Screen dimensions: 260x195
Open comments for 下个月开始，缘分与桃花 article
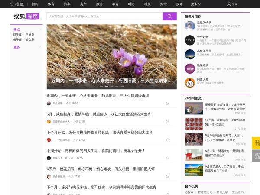[168, 140]
